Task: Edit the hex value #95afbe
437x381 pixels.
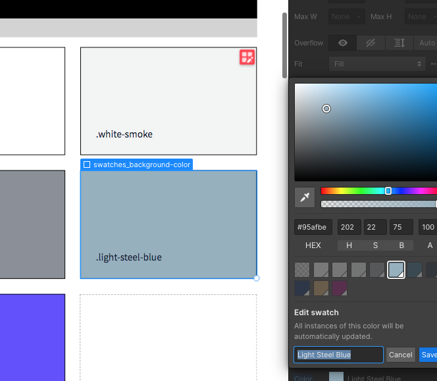Action: pyautogui.click(x=313, y=227)
